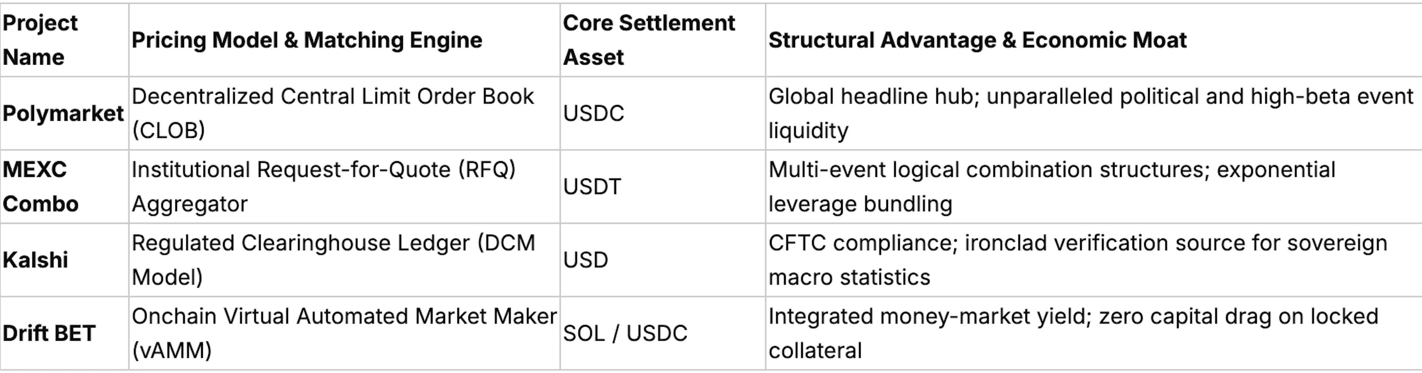The height and width of the screenshot is (373, 1422).
Task: Click the Project Name column header
Action: point(40,40)
